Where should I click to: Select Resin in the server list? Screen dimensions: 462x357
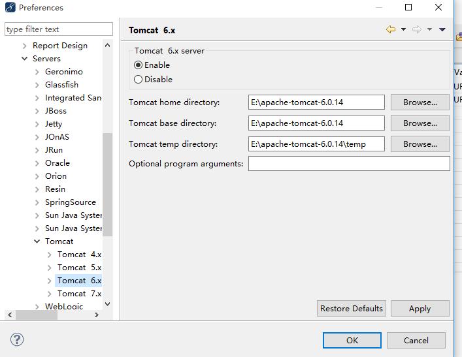[55, 189]
